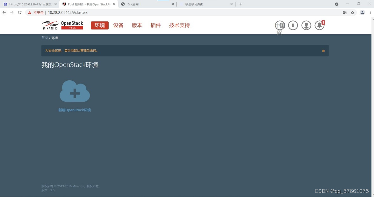
Task: Dismiss the admin password warning banner
Action: click(323, 51)
